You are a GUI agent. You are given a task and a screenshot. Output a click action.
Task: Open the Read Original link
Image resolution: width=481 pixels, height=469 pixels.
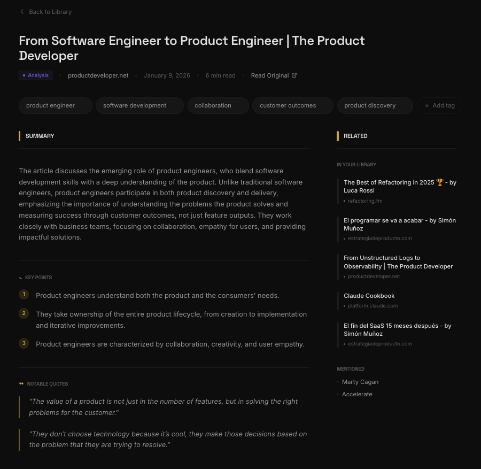pyautogui.click(x=269, y=75)
